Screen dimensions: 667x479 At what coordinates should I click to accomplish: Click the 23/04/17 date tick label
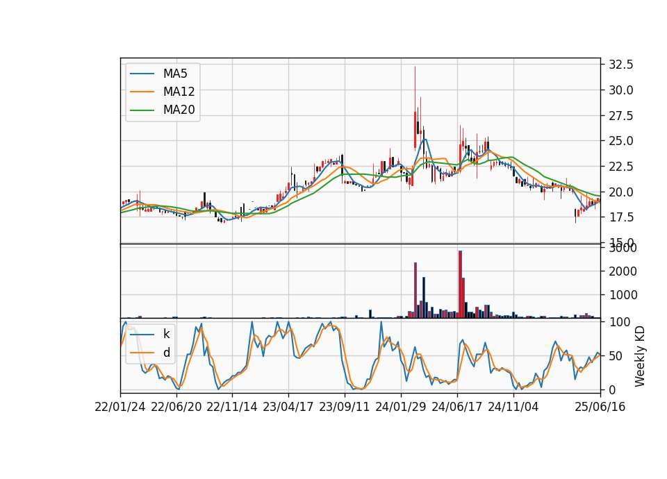(288, 407)
